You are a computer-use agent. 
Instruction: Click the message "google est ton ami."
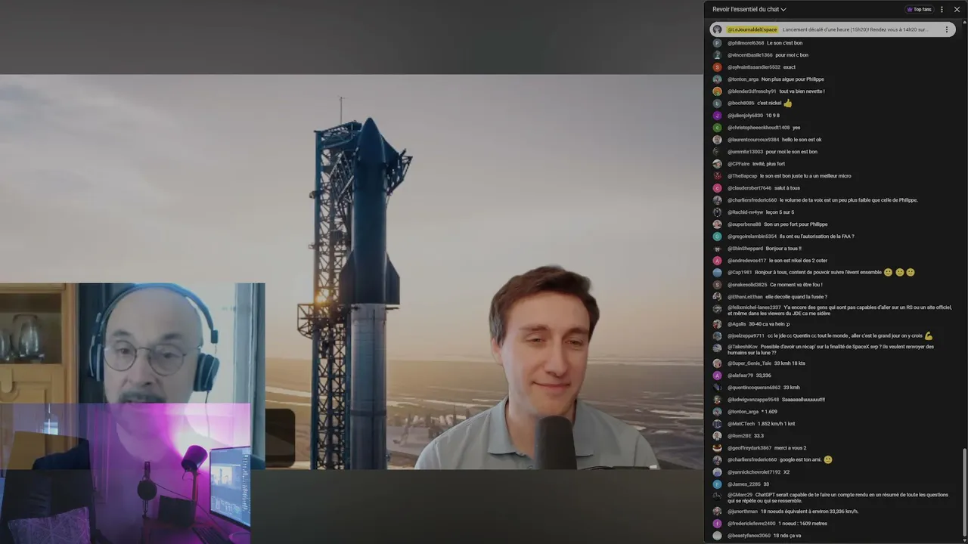800,460
